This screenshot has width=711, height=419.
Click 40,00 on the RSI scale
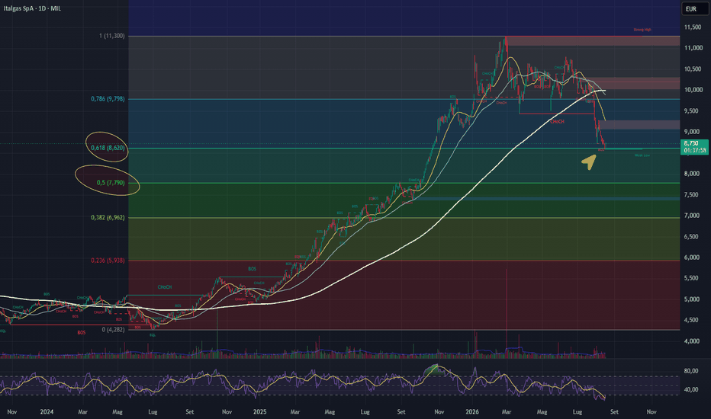691,389
